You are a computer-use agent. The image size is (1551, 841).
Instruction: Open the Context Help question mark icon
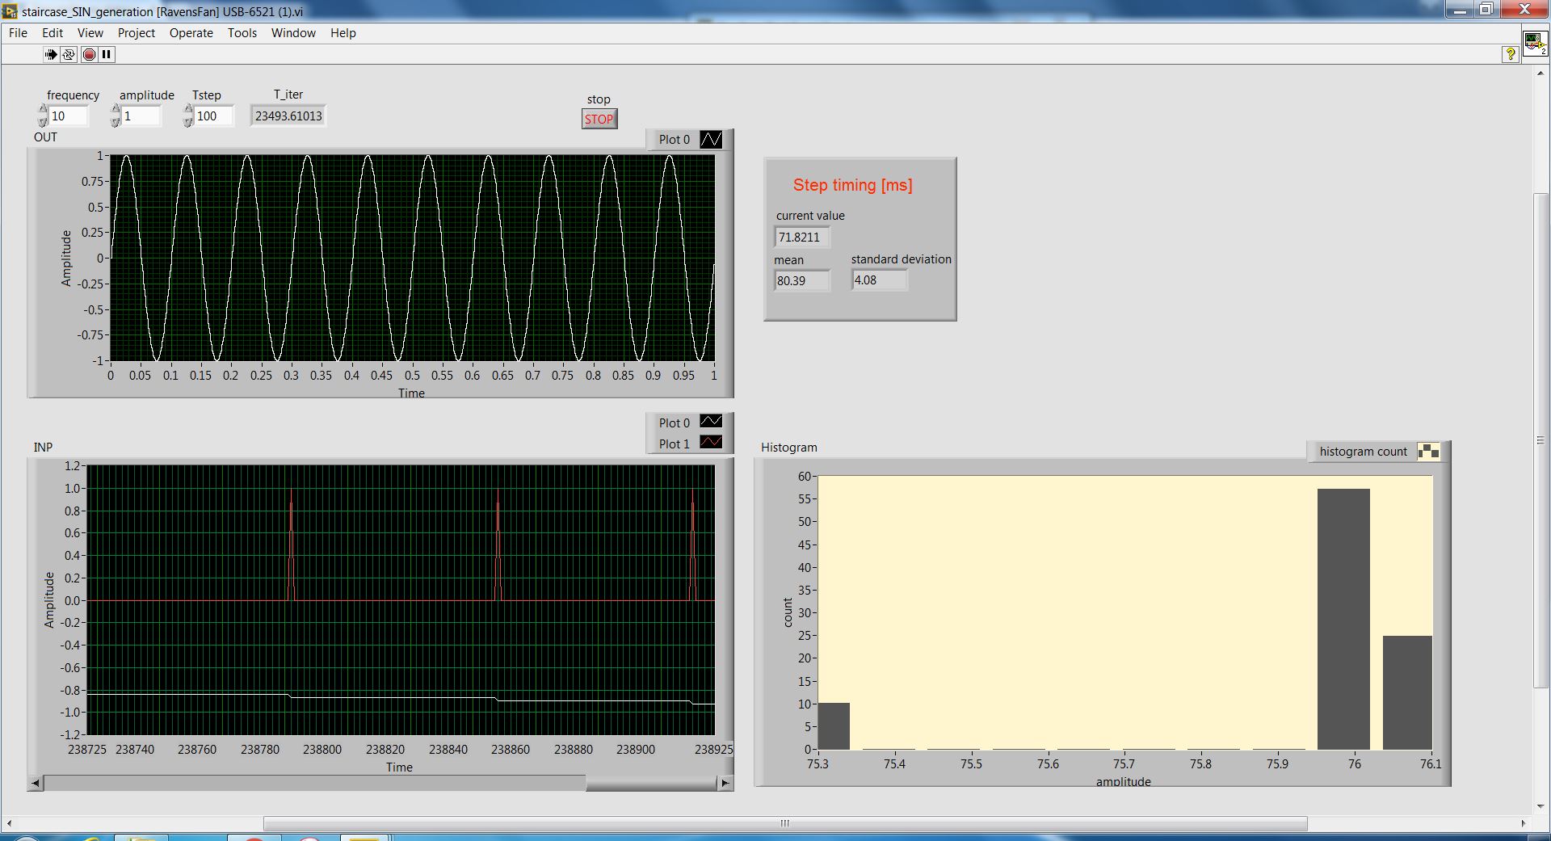coord(1510,54)
